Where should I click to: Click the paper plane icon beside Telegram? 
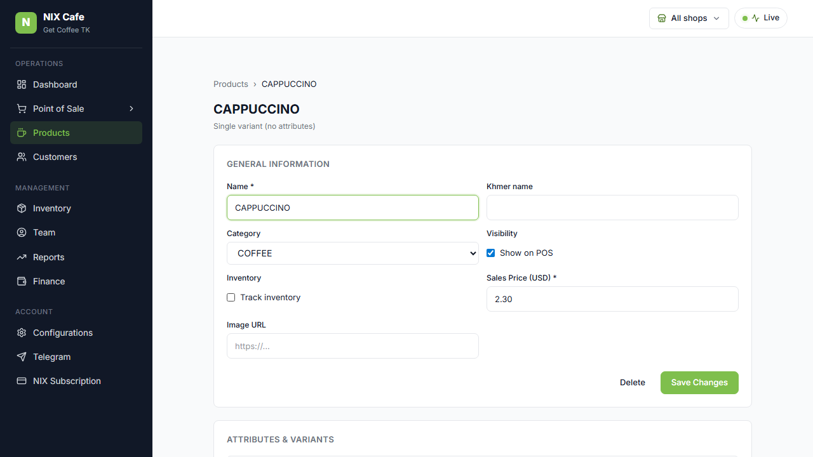(x=22, y=357)
